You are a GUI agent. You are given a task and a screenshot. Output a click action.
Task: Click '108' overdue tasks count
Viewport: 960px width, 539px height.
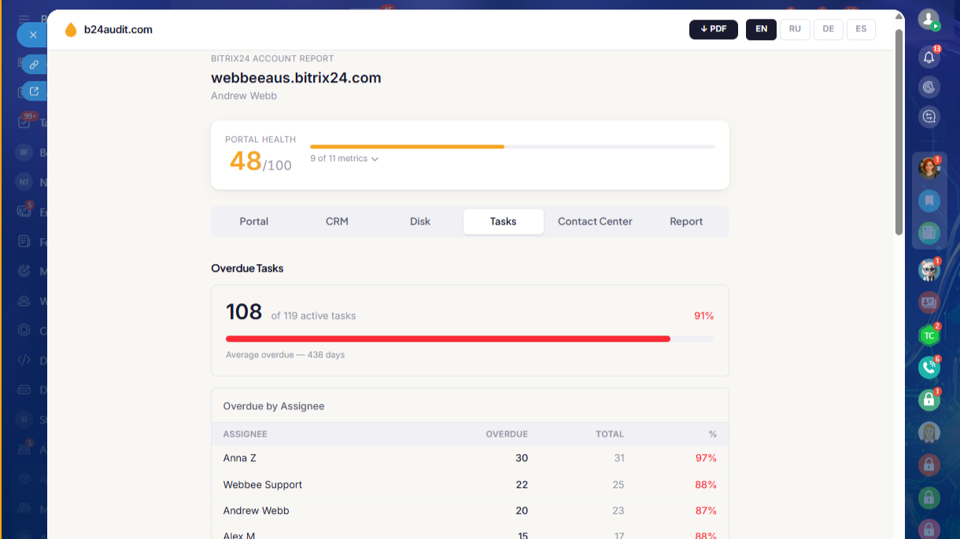(x=244, y=312)
